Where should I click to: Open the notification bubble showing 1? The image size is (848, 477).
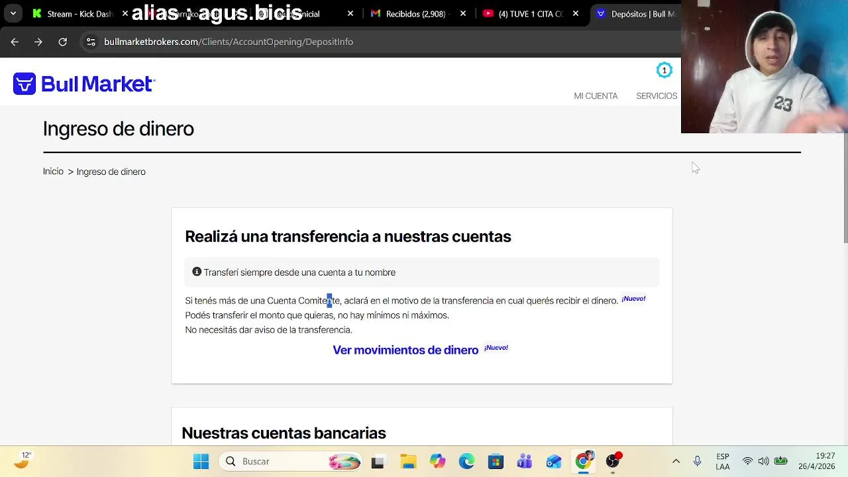click(x=664, y=70)
